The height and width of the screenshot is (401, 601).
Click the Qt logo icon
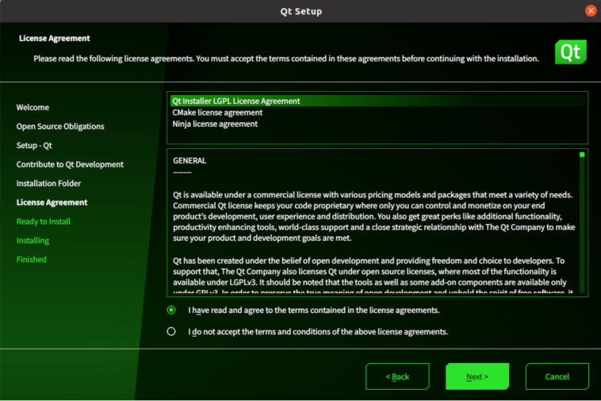coord(570,52)
